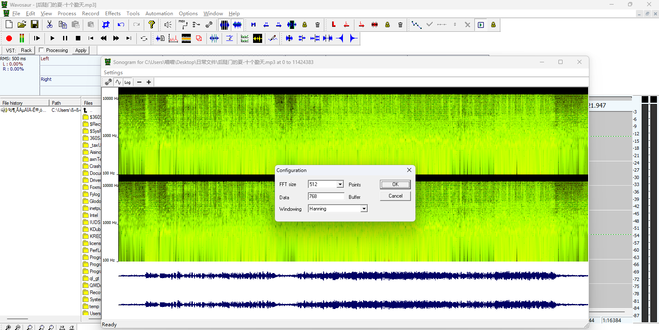Click the yellow question mark help icon

click(x=152, y=25)
